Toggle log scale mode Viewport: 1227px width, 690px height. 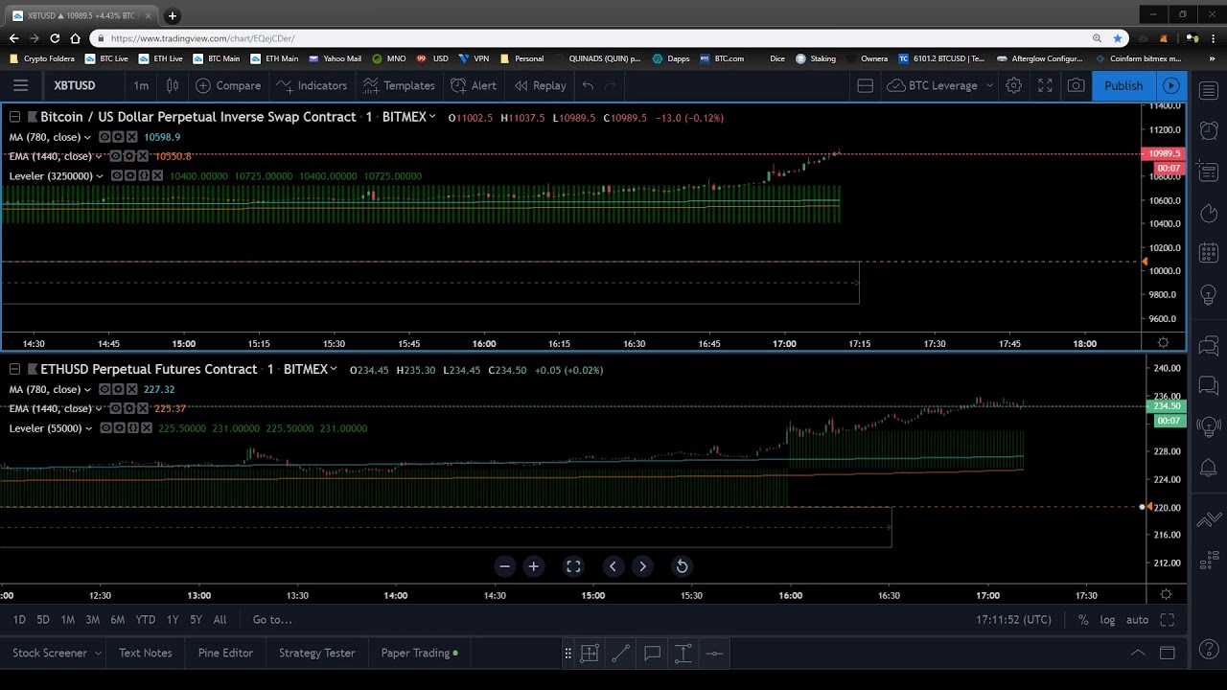1107,620
